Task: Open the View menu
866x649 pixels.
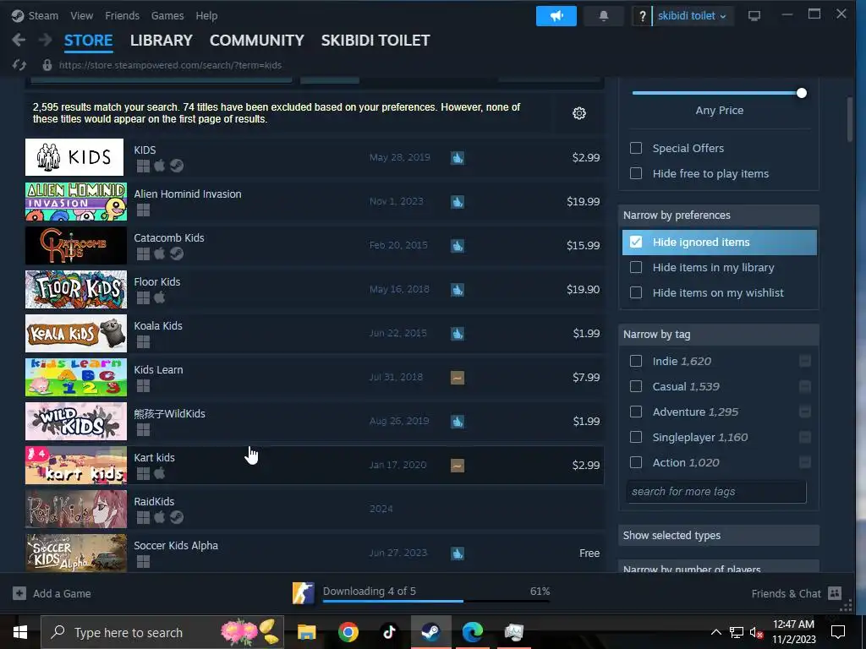Action: [x=82, y=16]
